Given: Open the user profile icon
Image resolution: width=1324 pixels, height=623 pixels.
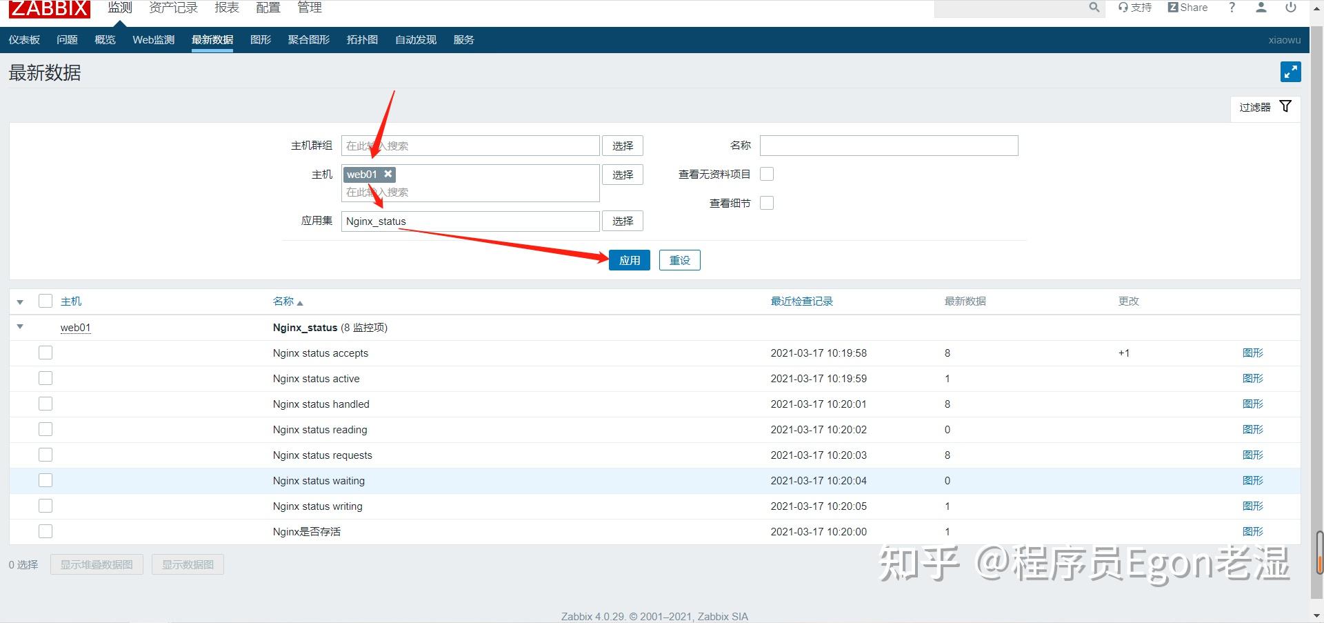Looking at the screenshot, I should (x=1261, y=8).
